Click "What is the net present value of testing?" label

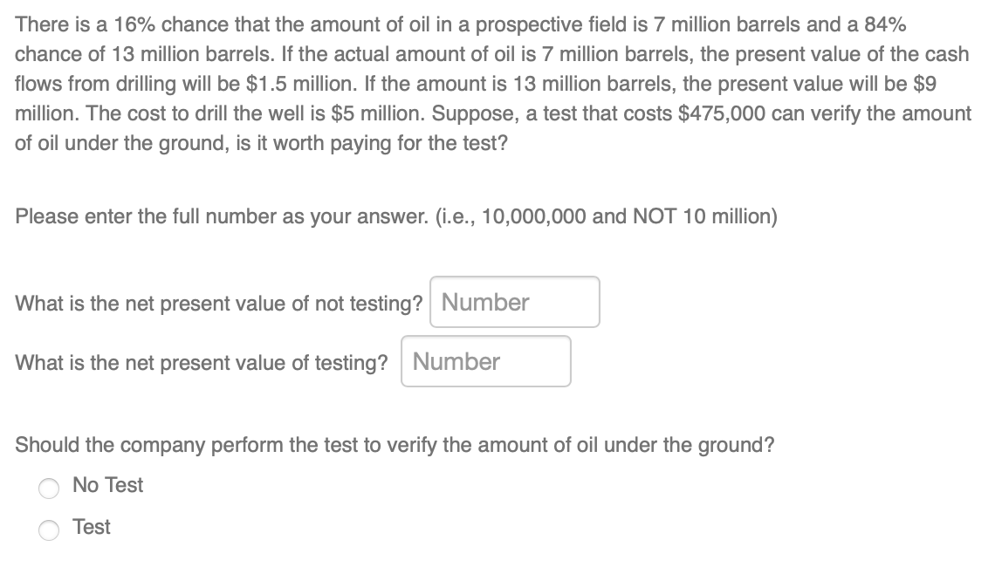(202, 363)
